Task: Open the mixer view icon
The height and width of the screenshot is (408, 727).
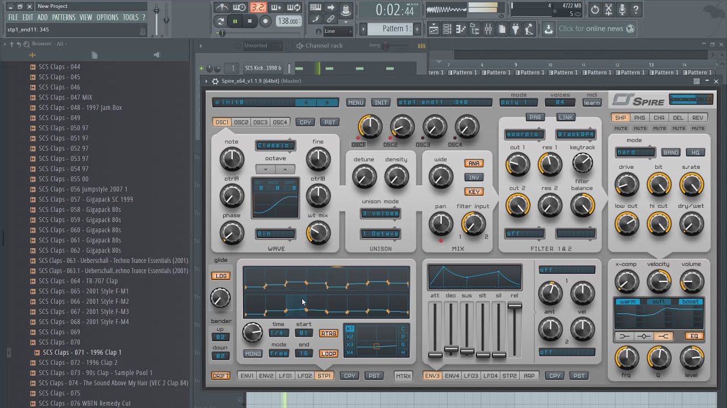Action: coord(488,29)
